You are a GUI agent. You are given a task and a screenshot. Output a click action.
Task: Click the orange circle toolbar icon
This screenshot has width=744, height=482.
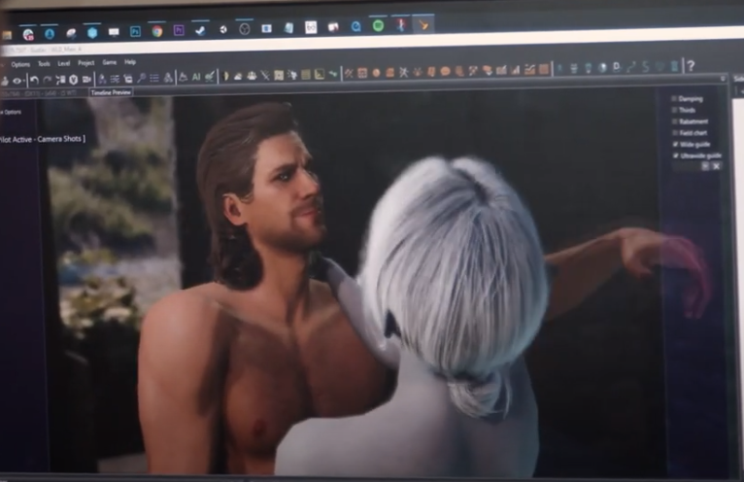coord(376,73)
